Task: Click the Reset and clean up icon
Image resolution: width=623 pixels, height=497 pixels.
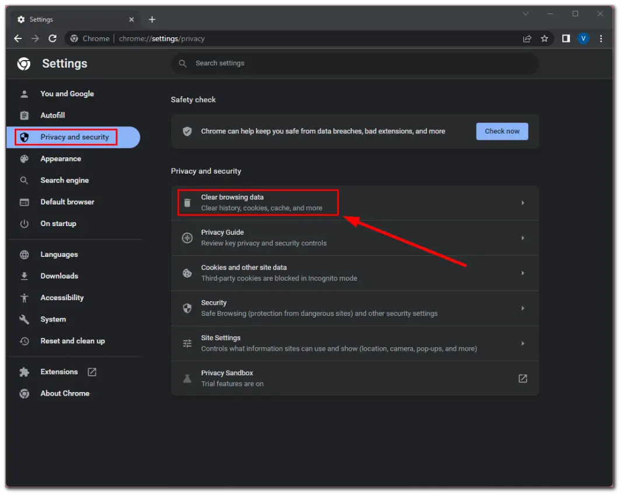Action: pos(24,341)
